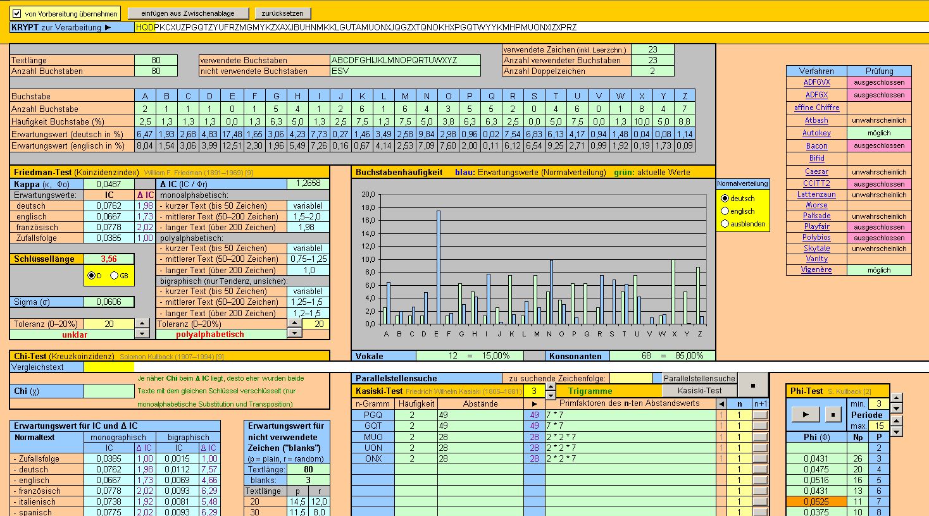The width and height of the screenshot is (929, 516).
Task: Decrease the Friedman Sigma Toleranz value
Action: pyautogui.click(x=142, y=333)
